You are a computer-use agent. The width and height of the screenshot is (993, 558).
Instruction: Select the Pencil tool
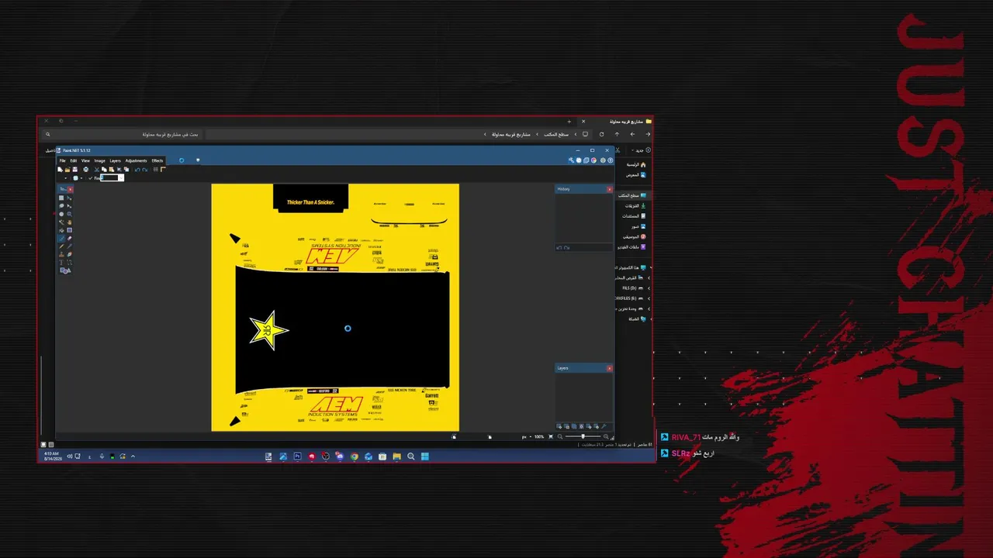[62, 246]
